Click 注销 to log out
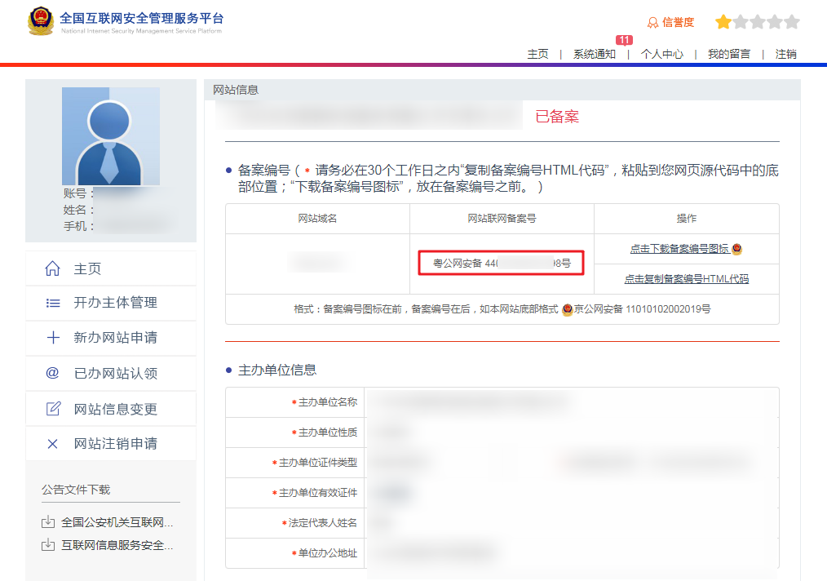 pos(785,54)
